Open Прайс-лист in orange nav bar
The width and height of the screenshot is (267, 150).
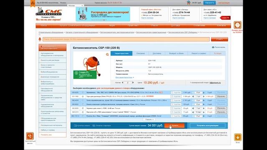pyautogui.click(x=133, y=25)
